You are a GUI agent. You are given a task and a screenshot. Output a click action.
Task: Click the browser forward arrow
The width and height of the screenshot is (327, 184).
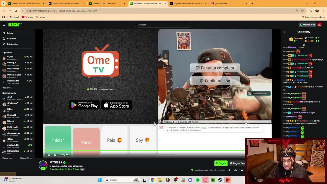click(10, 11)
